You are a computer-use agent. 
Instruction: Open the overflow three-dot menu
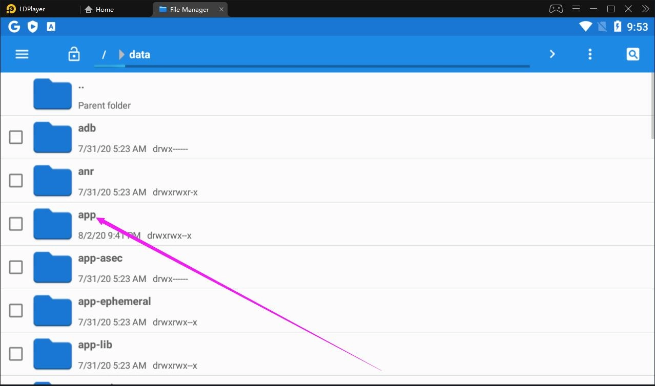590,54
